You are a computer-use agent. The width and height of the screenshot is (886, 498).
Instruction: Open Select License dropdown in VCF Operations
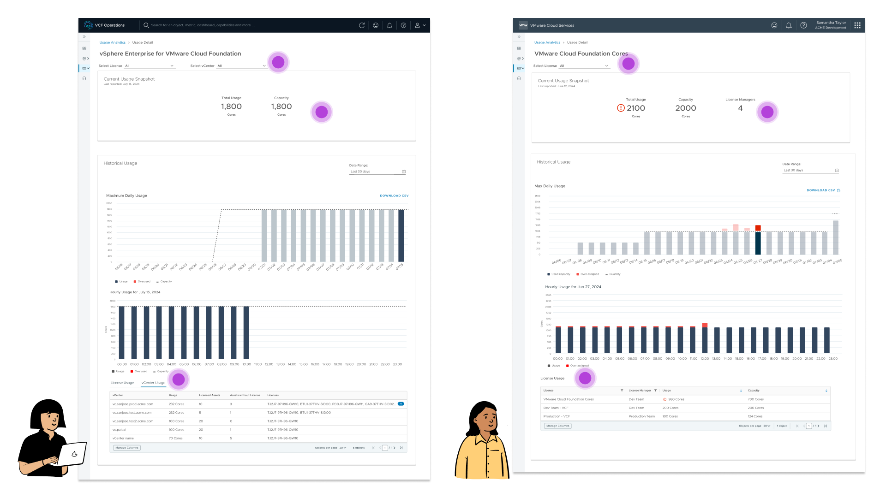point(150,66)
